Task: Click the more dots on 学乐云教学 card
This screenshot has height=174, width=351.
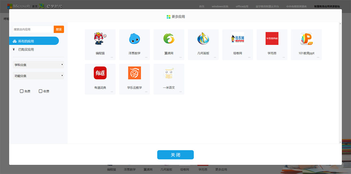Action: click(x=146, y=92)
